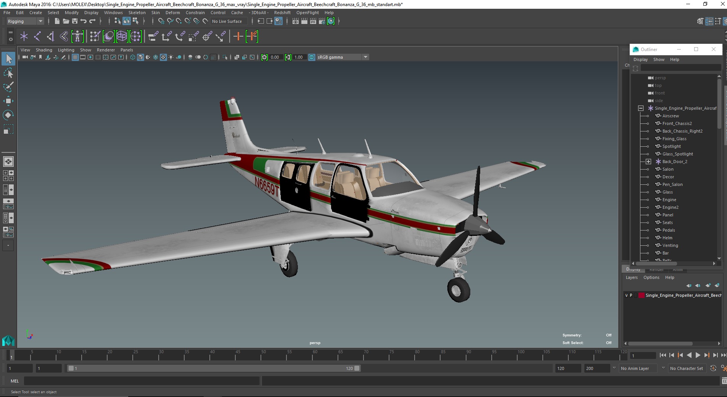Screen dimensions: 727x397
Task: Toggle the V visibility box of the layer
Action: [x=626, y=295]
